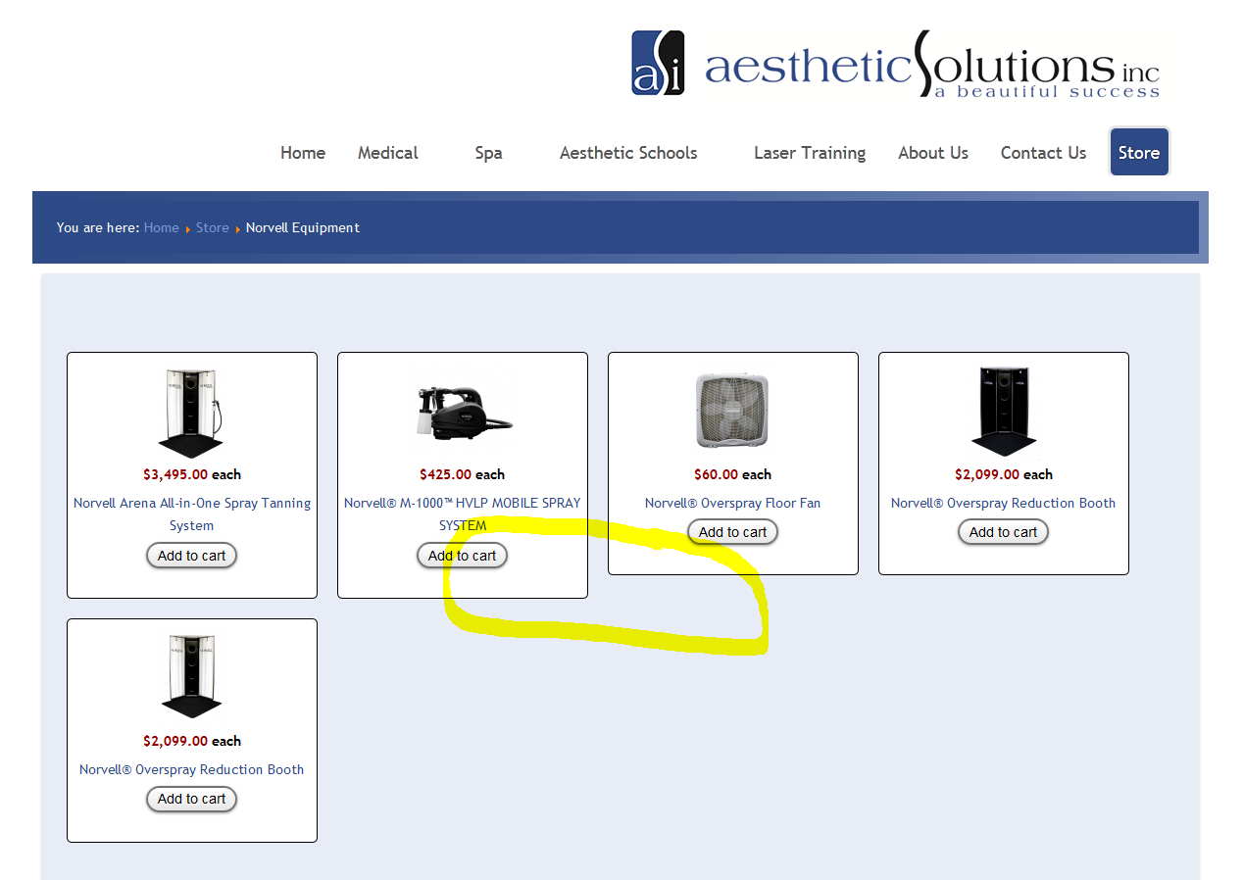Open the Medical menu item
This screenshot has width=1243, height=880.
(x=388, y=153)
